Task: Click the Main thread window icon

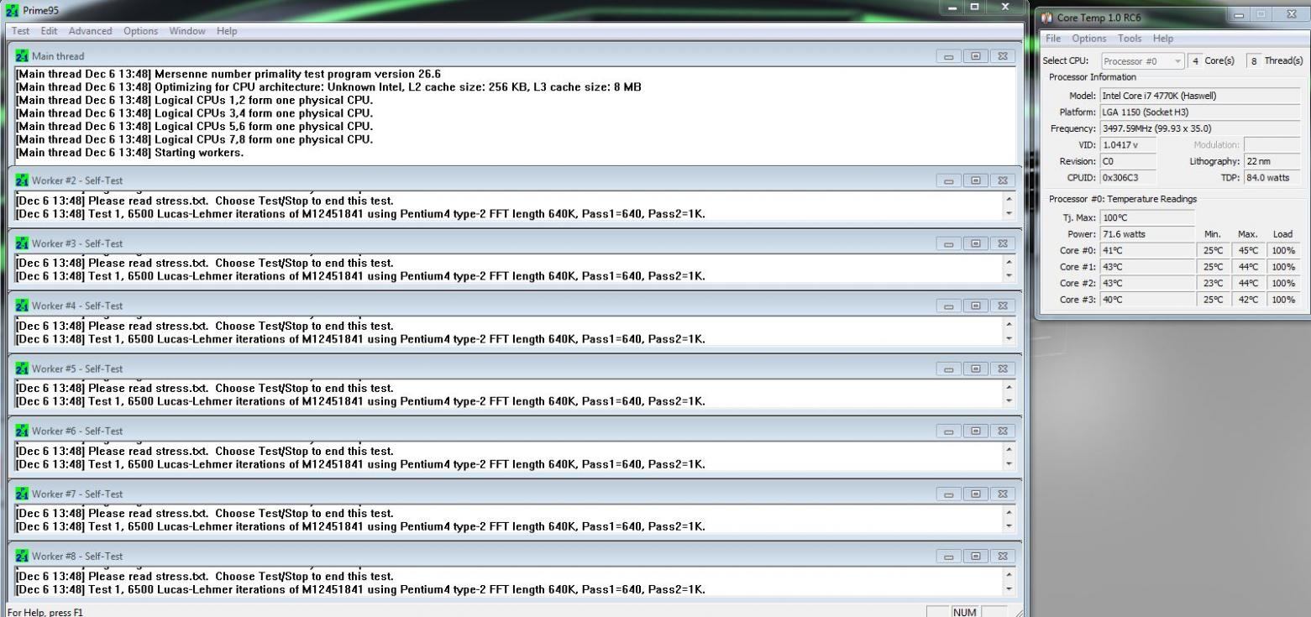Action: tap(22, 56)
